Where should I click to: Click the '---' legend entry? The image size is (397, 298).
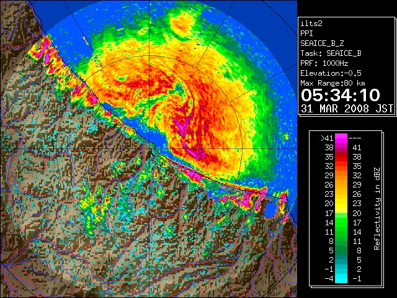[355, 138]
